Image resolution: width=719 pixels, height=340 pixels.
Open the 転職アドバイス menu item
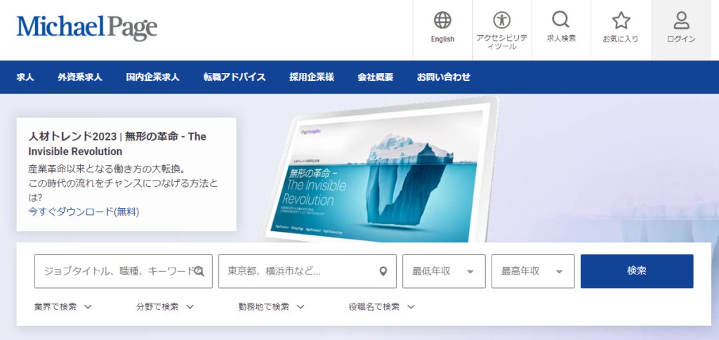pos(235,77)
